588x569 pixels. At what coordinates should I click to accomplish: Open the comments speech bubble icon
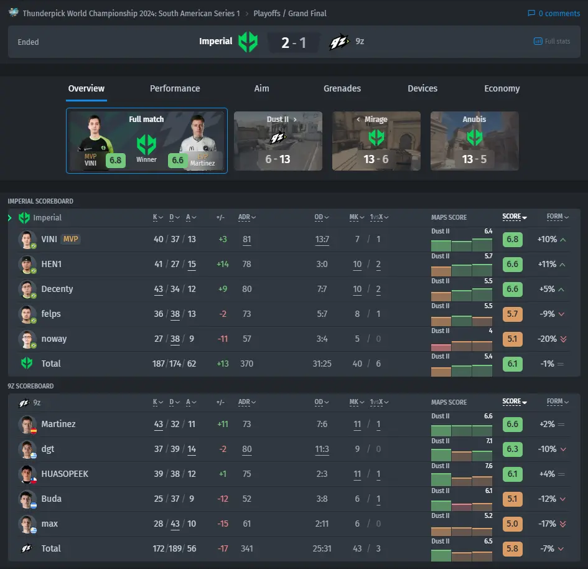point(531,13)
